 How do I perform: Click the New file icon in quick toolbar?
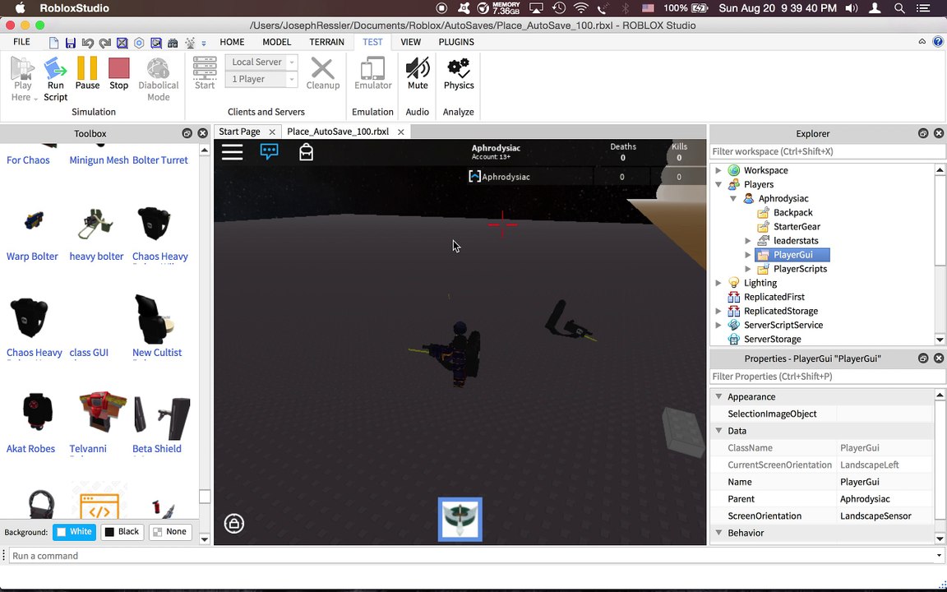click(53, 42)
